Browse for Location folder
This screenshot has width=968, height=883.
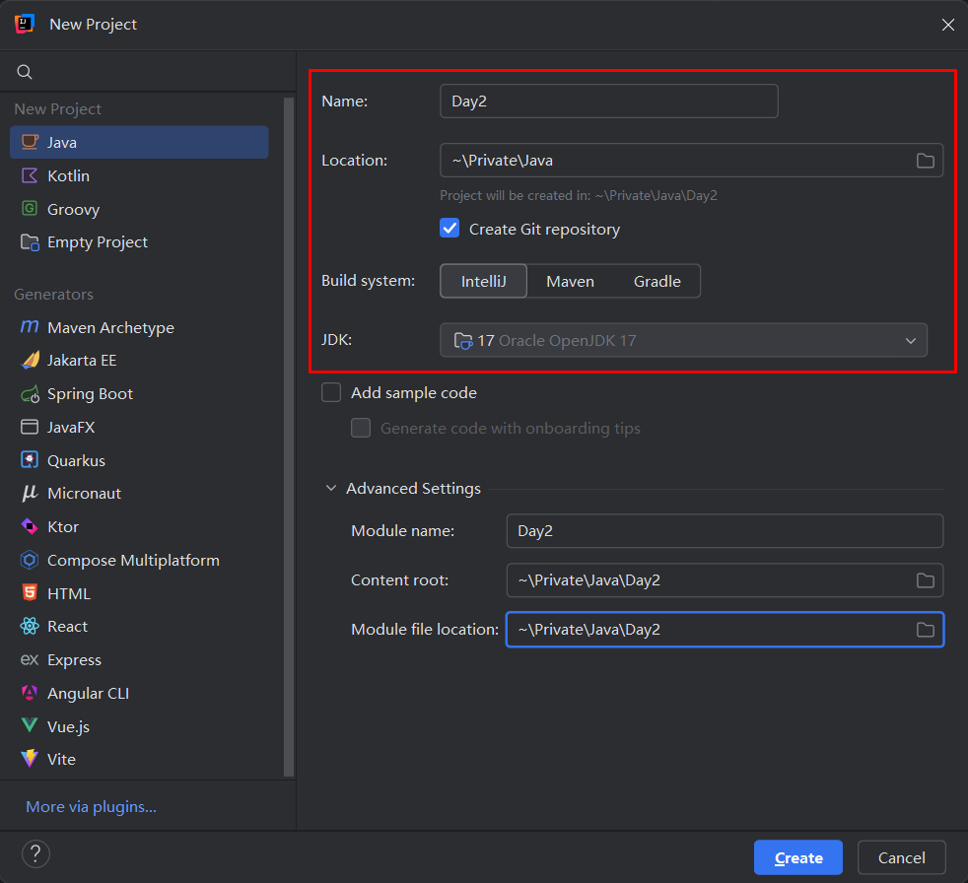[925, 161]
